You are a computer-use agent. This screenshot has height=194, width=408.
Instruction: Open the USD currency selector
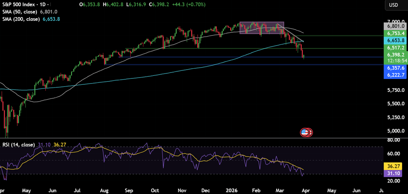pyautogui.click(x=394, y=5)
